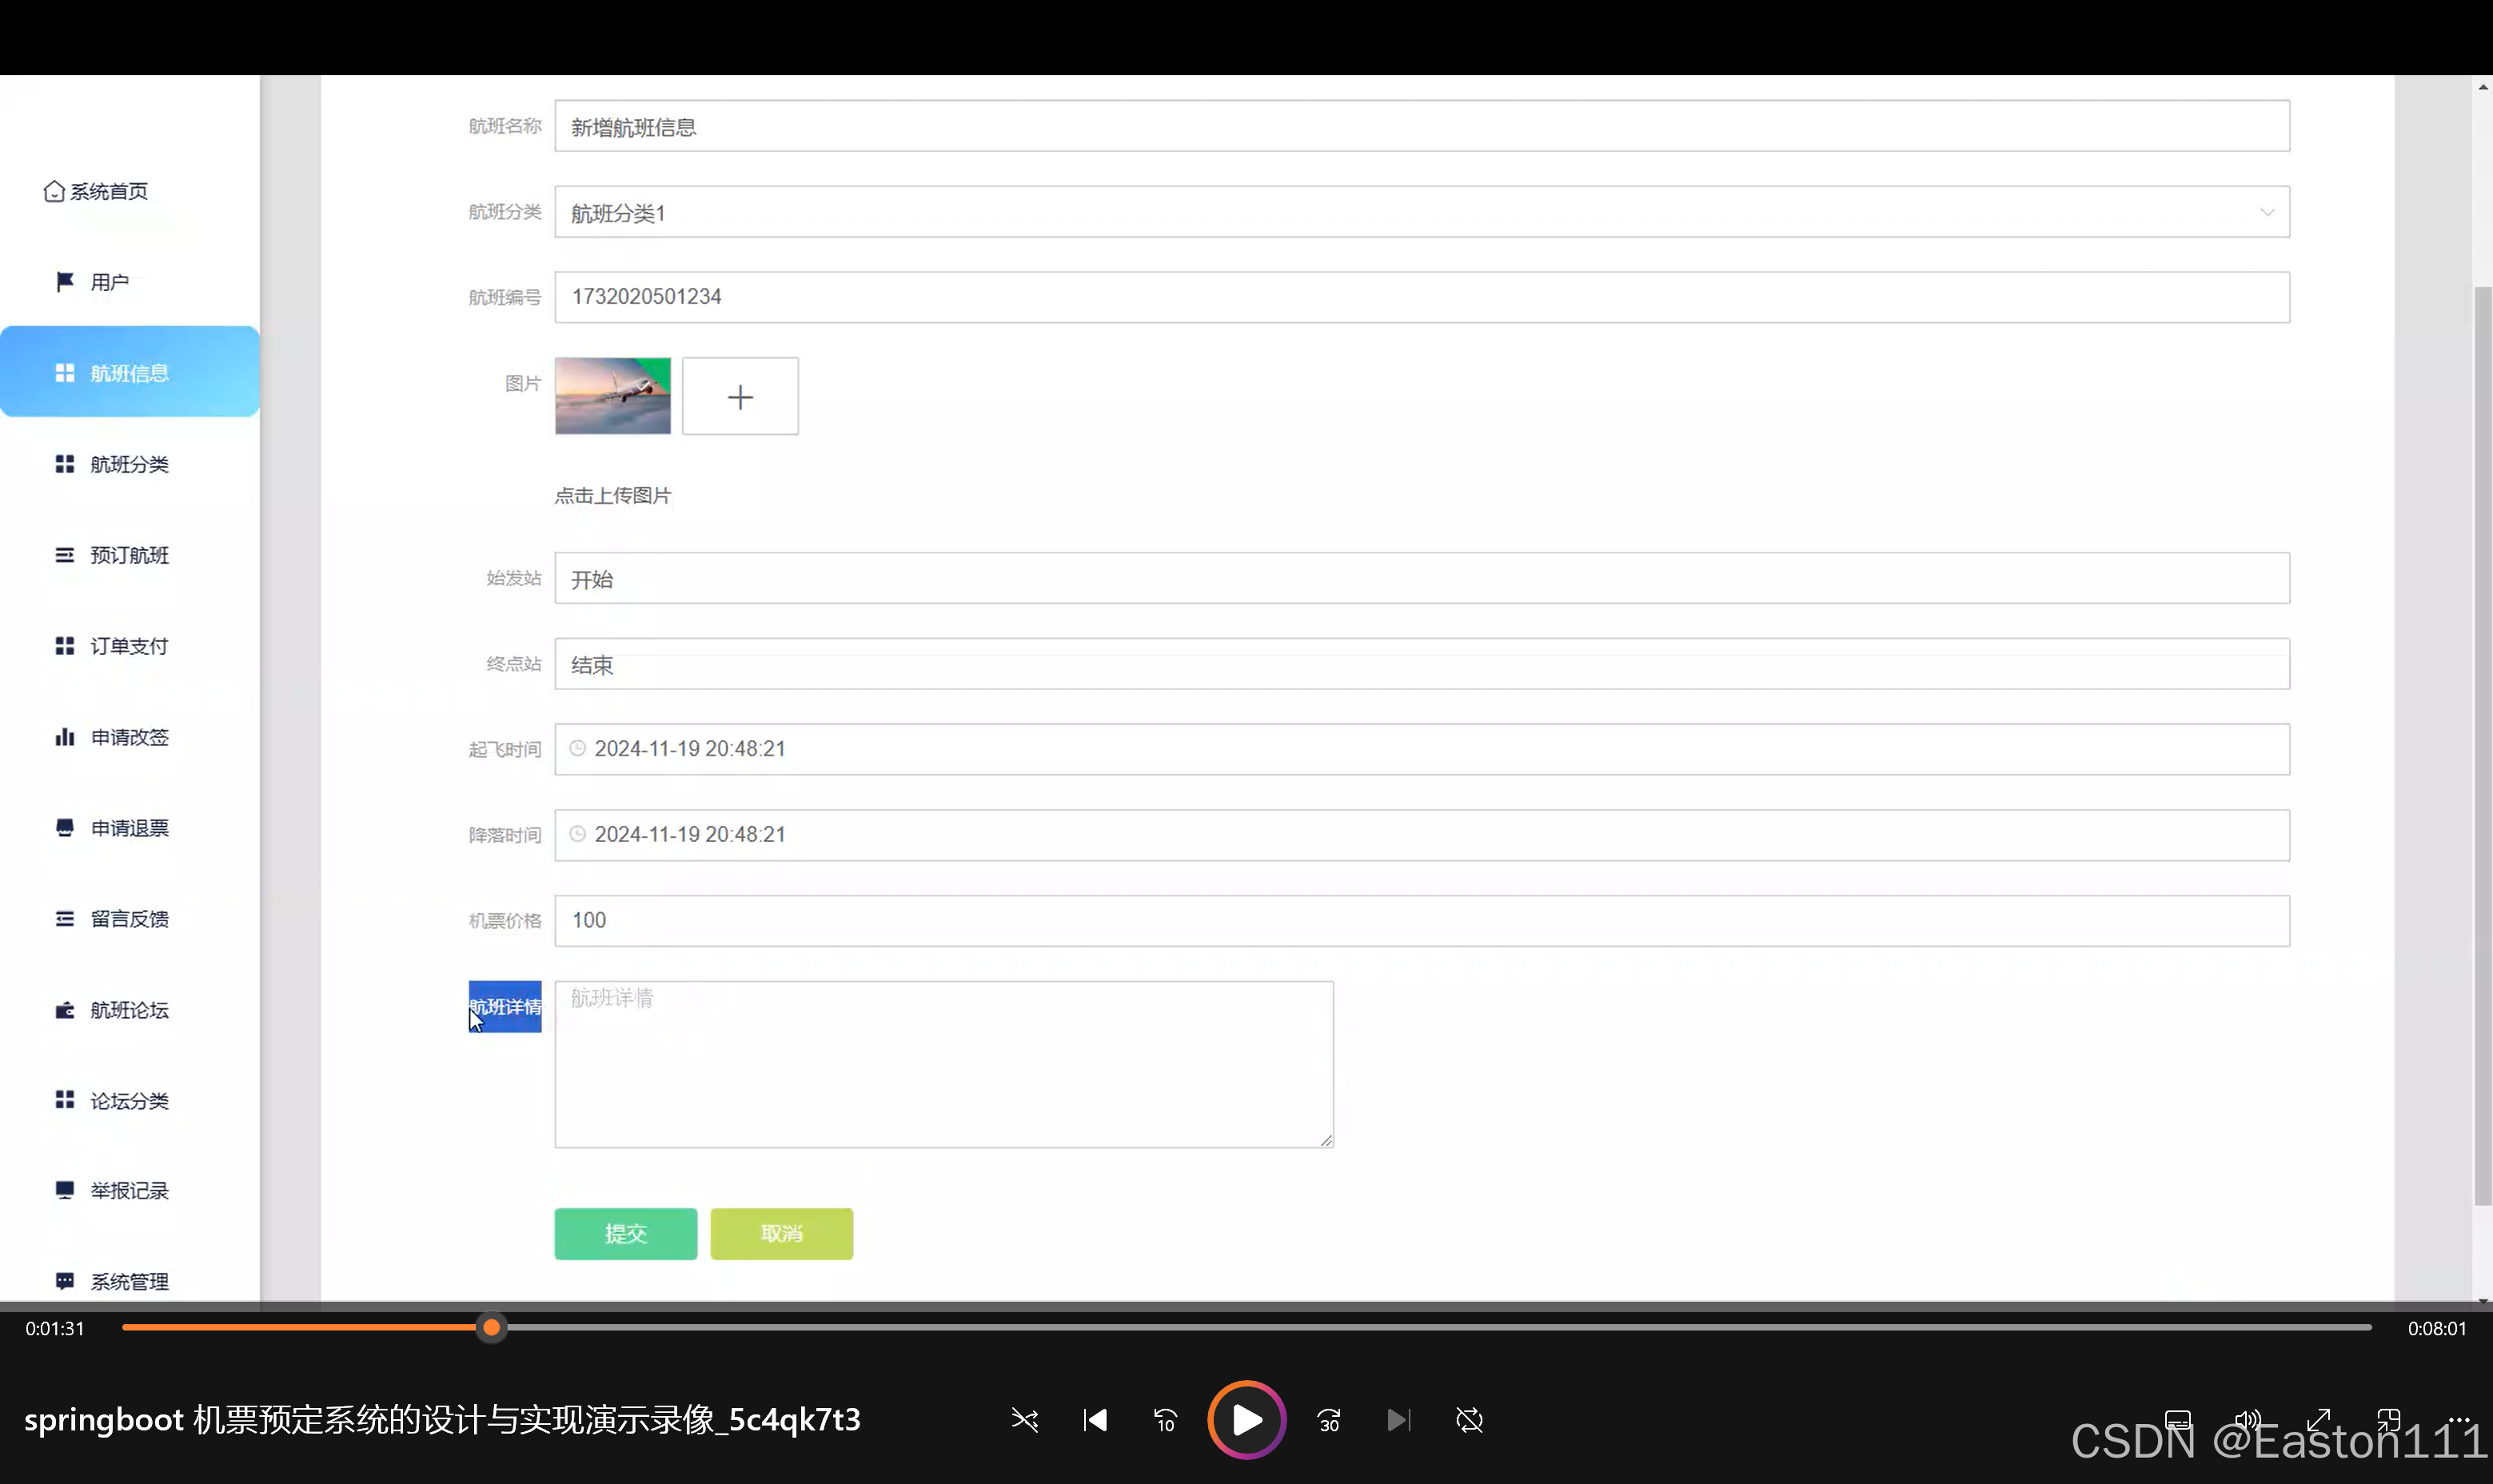
Task: Open the subtitles icon in player
Action: coord(2178,1420)
